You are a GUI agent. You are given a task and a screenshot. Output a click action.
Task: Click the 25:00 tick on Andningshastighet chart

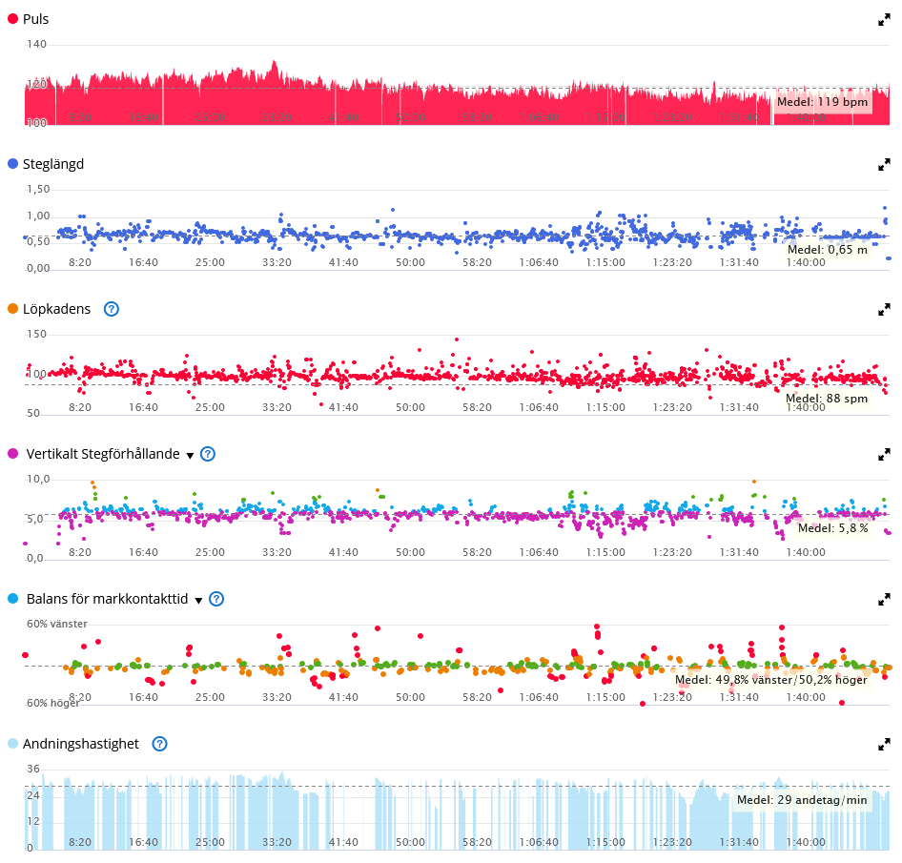point(210,843)
